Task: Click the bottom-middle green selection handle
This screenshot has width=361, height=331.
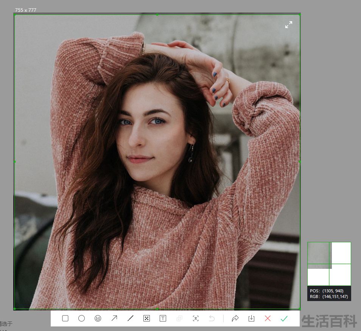Action: click(x=157, y=309)
